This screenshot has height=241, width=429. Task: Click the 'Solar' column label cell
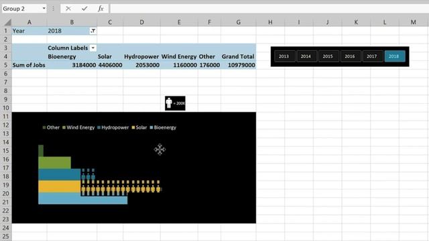110,56
